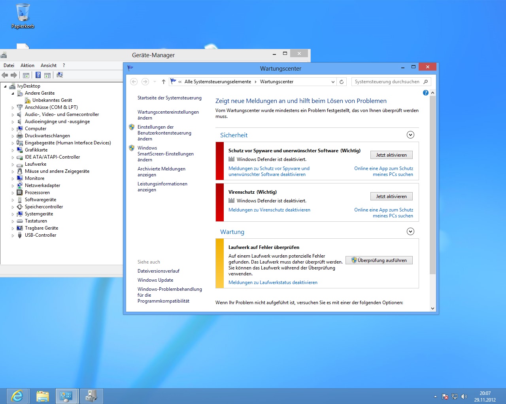The width and height of the screenshot is (506, 404).
Task: Open recent locations dropdown next to forward arrow
Action: (155, 82)
